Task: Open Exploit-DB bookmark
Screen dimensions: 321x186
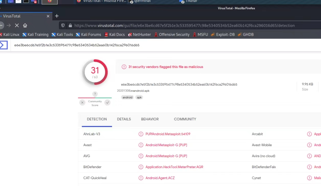Action: coord(223,34)
